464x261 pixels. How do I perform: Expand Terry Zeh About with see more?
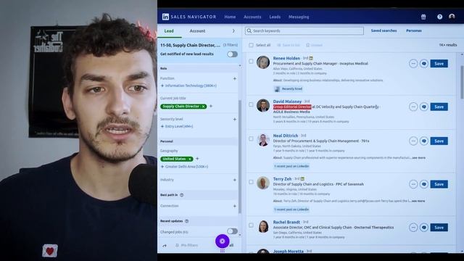click(418, 201)
